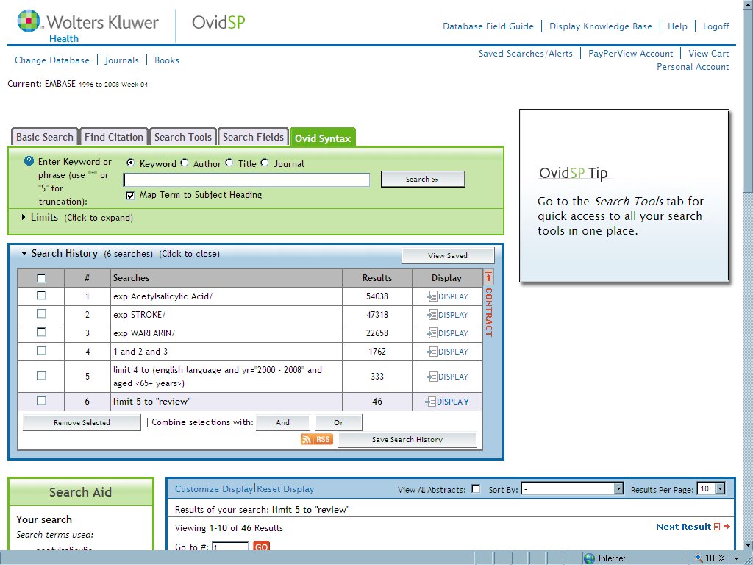Select the Keyword radio button
The height and width of the screenshot is (565, 753).
(130, 163)
